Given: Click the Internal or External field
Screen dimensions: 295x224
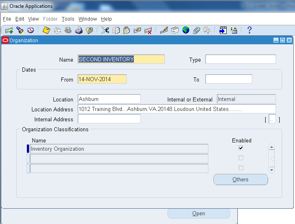Looking at the screenshot, I should pos(247,99).
